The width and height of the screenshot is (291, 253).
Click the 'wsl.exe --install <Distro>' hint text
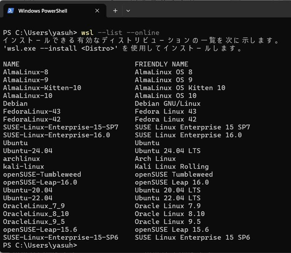coord(61,49)
